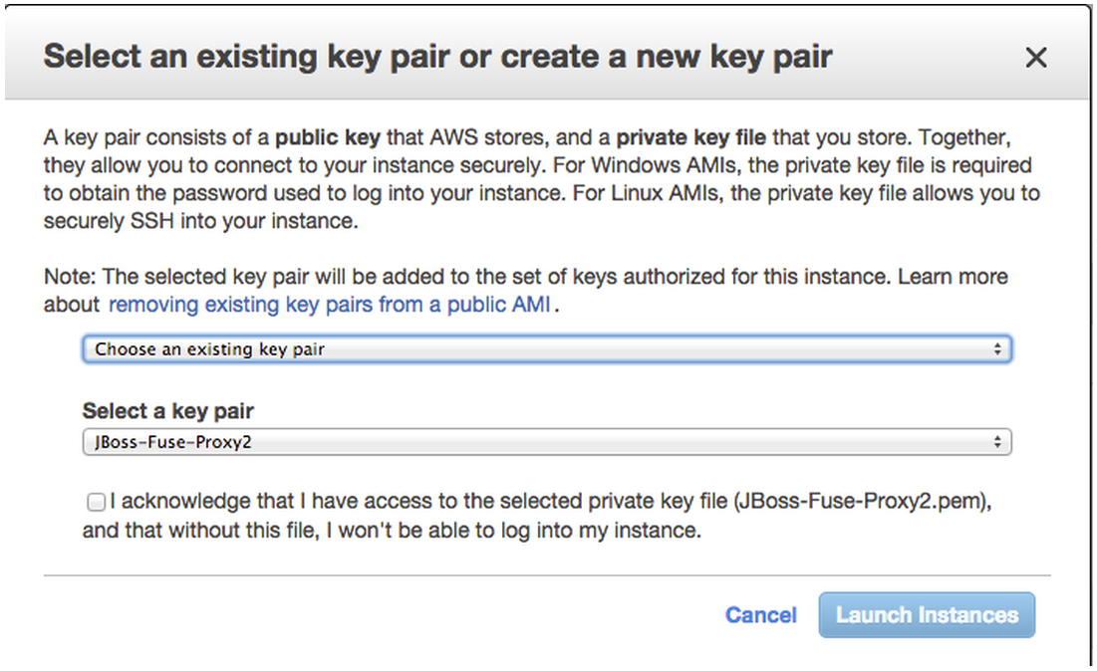Click the arrows on the JBoss-Fuse-Proxy2 selector
The height and width of the screenshot is (671, 1097).
(x=997, y=442)
